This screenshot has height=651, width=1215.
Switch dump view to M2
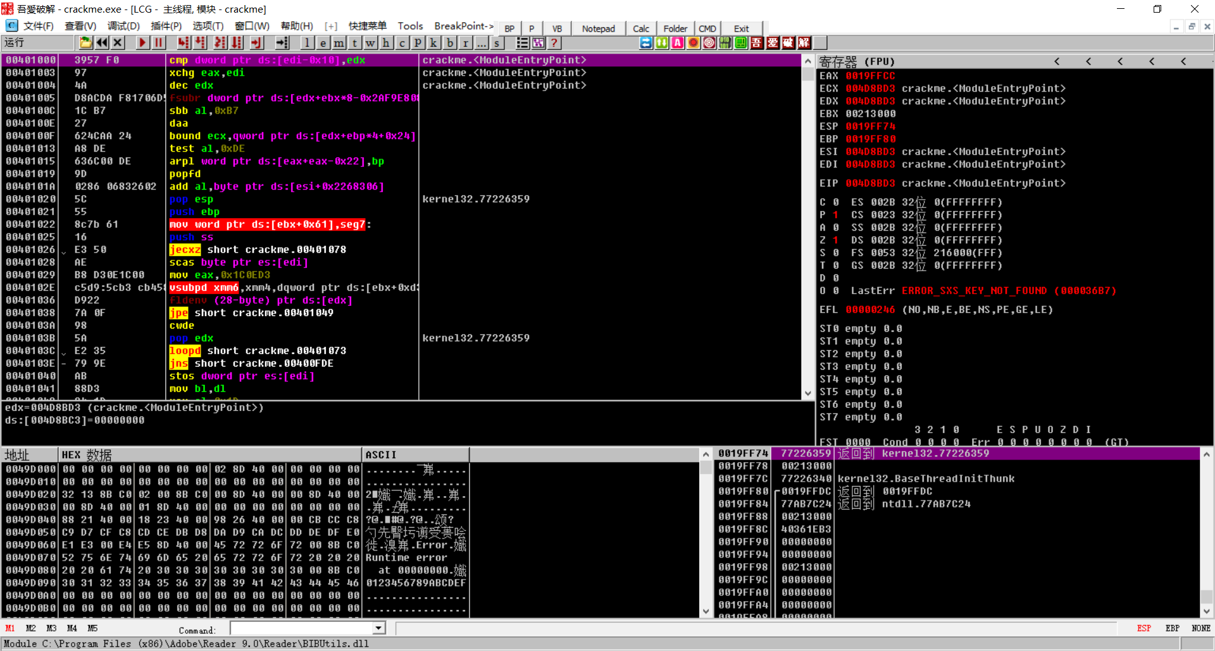(30, 628)
